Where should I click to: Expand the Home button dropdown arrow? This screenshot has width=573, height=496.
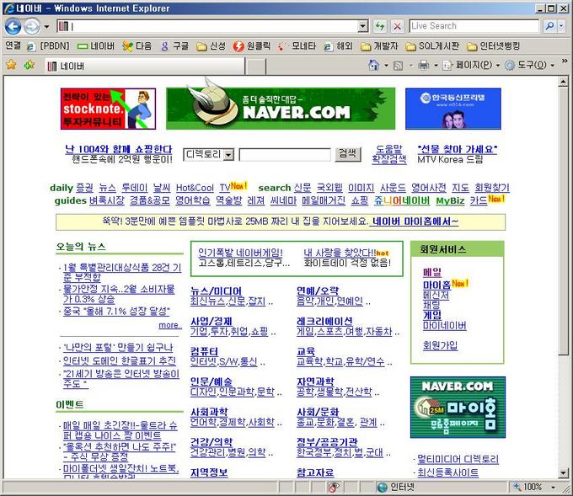coord(386,66)
